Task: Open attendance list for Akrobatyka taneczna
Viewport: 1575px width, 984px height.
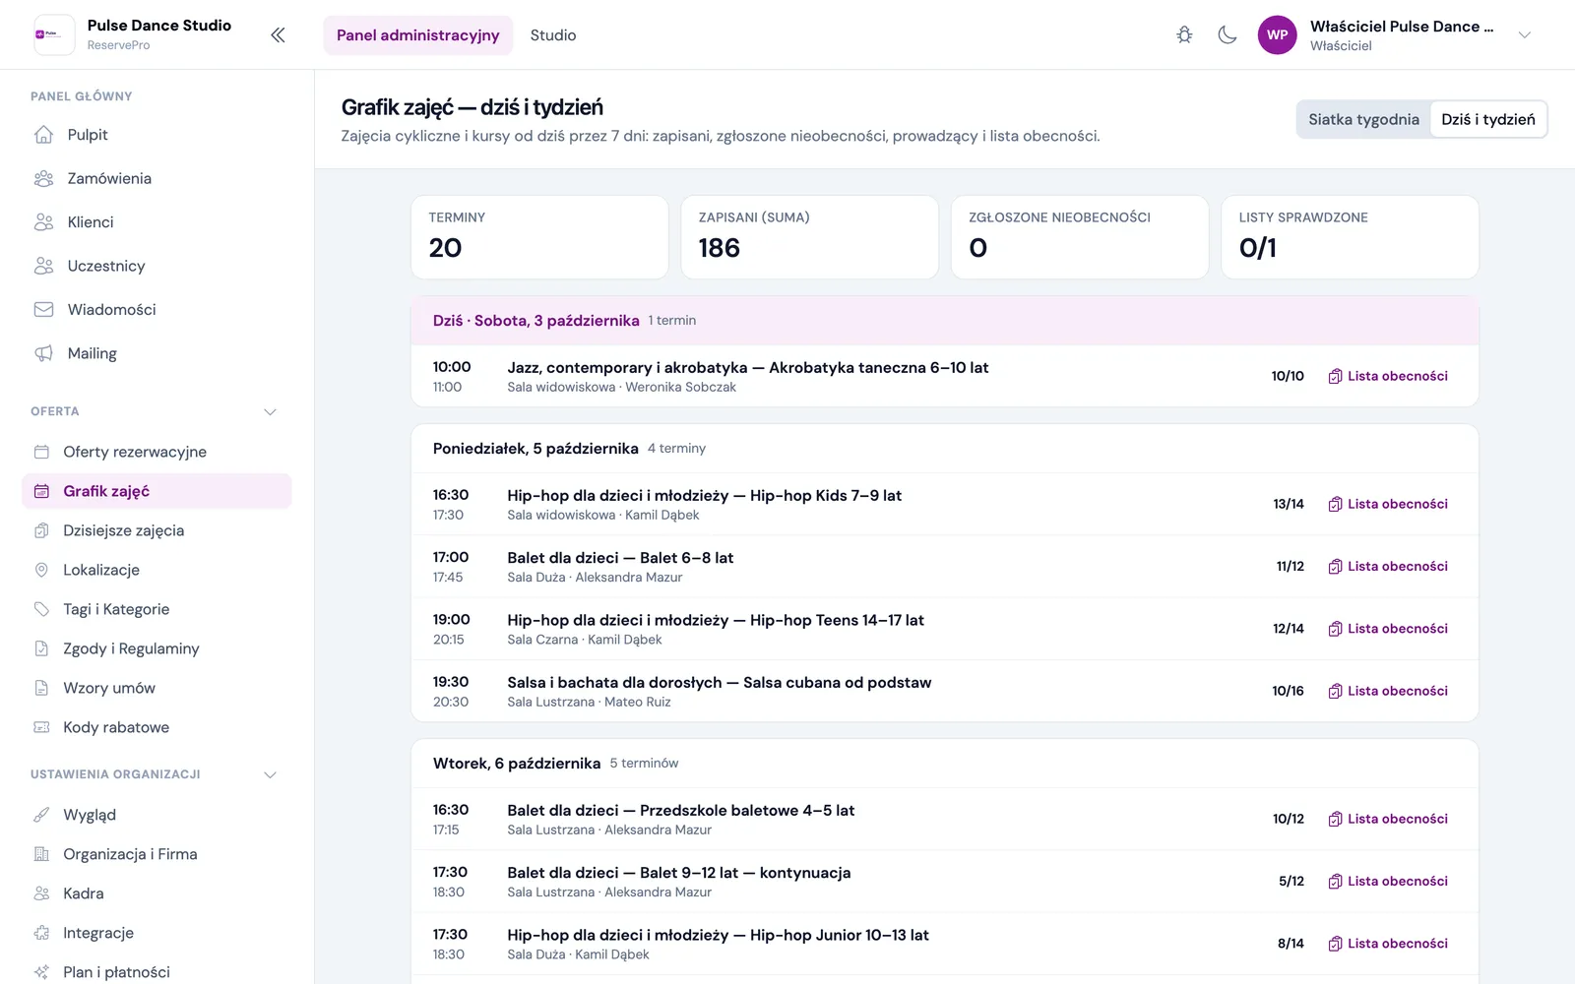Action: point(1388,376)
